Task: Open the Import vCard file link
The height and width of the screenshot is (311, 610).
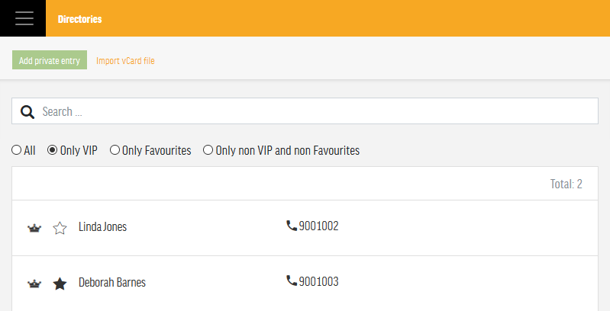Action: click(125, 60)
